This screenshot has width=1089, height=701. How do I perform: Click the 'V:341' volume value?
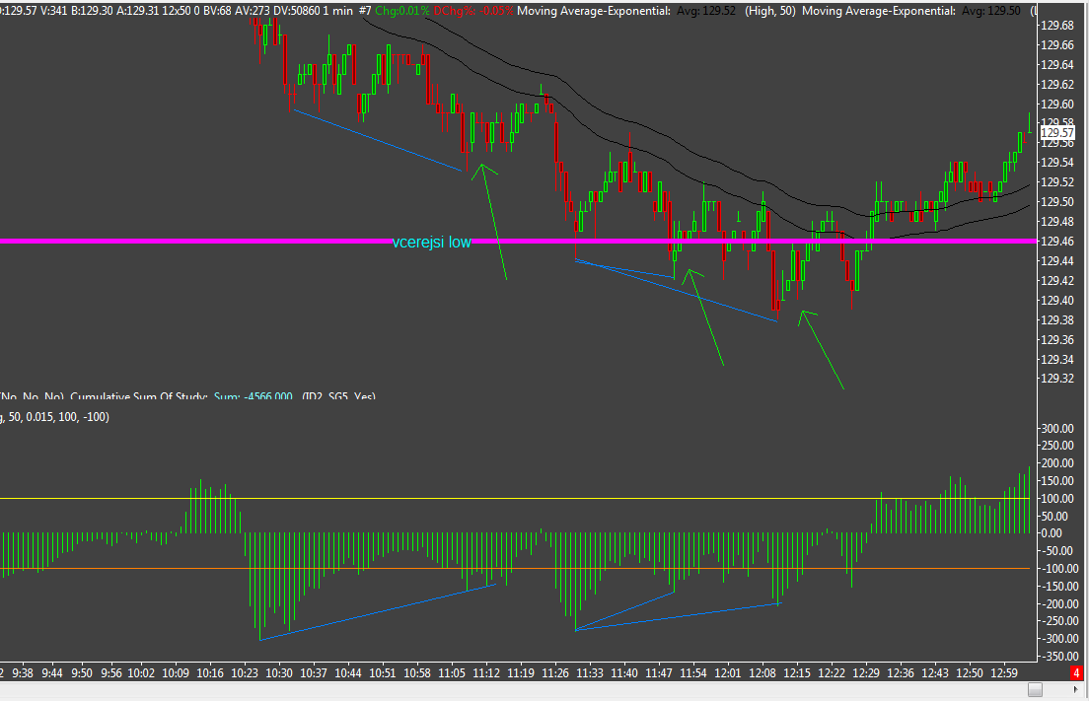tap(54, 11)
